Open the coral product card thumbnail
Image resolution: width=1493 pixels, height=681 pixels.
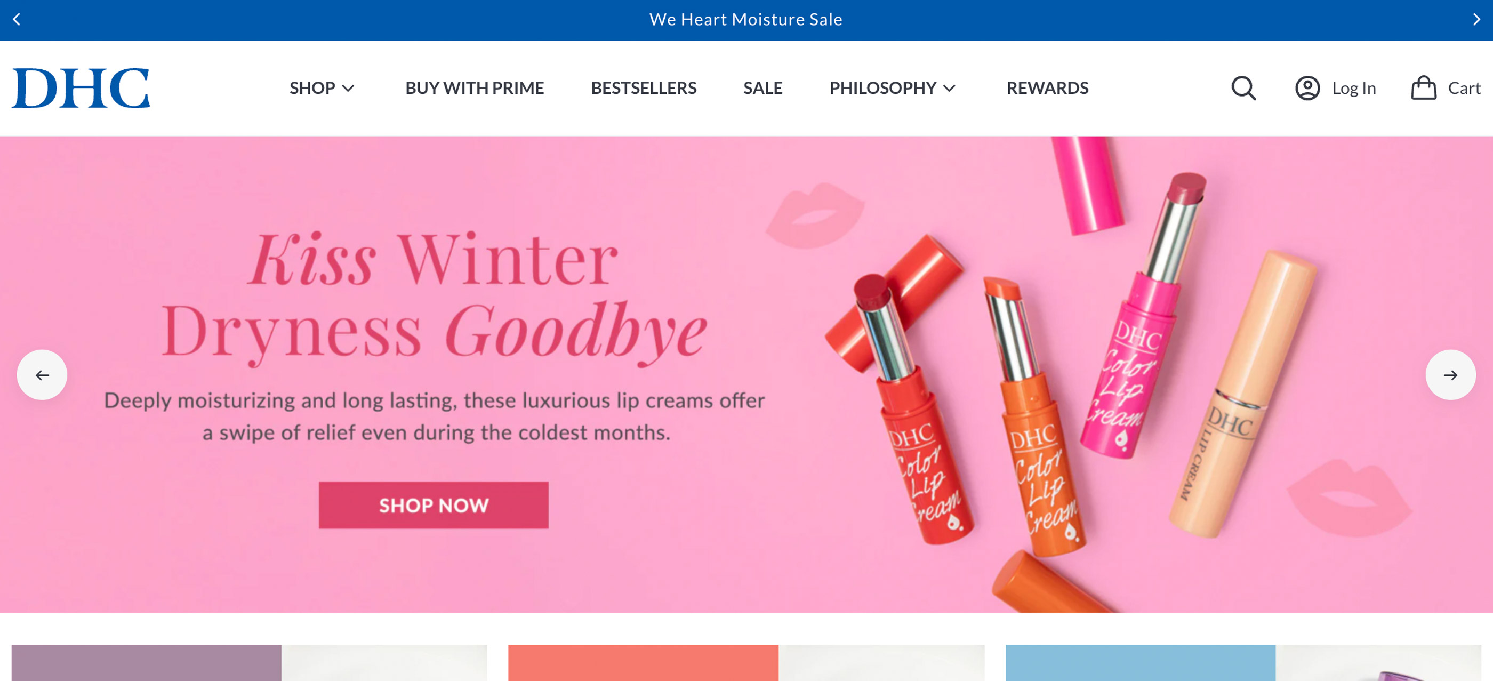coord(746,662)
